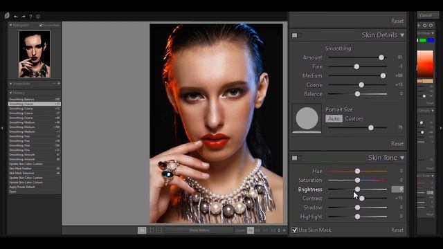Click the Hue slider handle
This screenshot has height=249, width=443.
pyautogui.click(x=357, y=171)
